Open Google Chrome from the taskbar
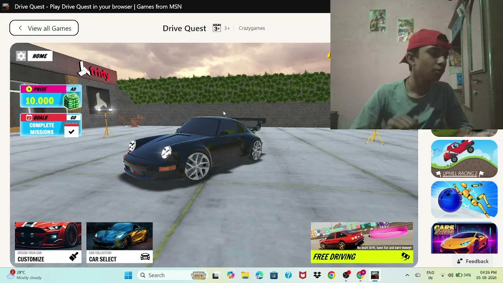The height and width of the screenshot is (283, 503). pyautogui.click(x=332, y=276)
